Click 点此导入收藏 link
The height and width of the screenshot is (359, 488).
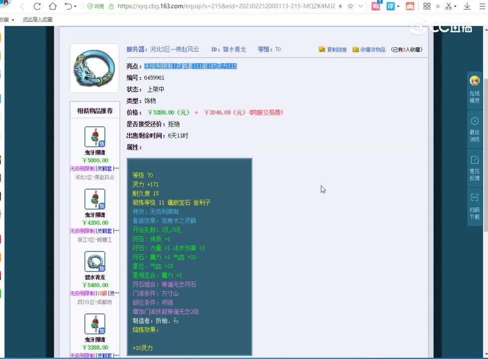click(x=37, y=19)
